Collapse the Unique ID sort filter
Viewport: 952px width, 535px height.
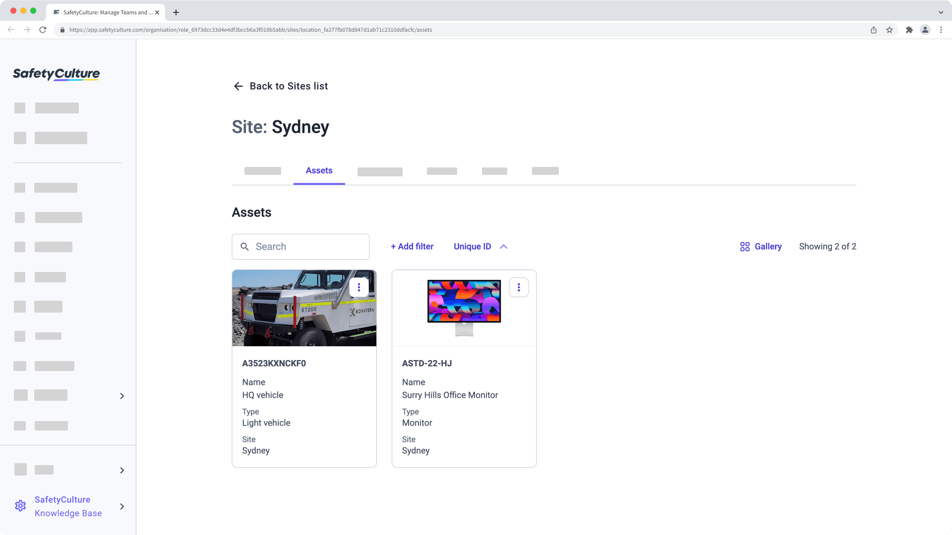click(x=503, y=246)
